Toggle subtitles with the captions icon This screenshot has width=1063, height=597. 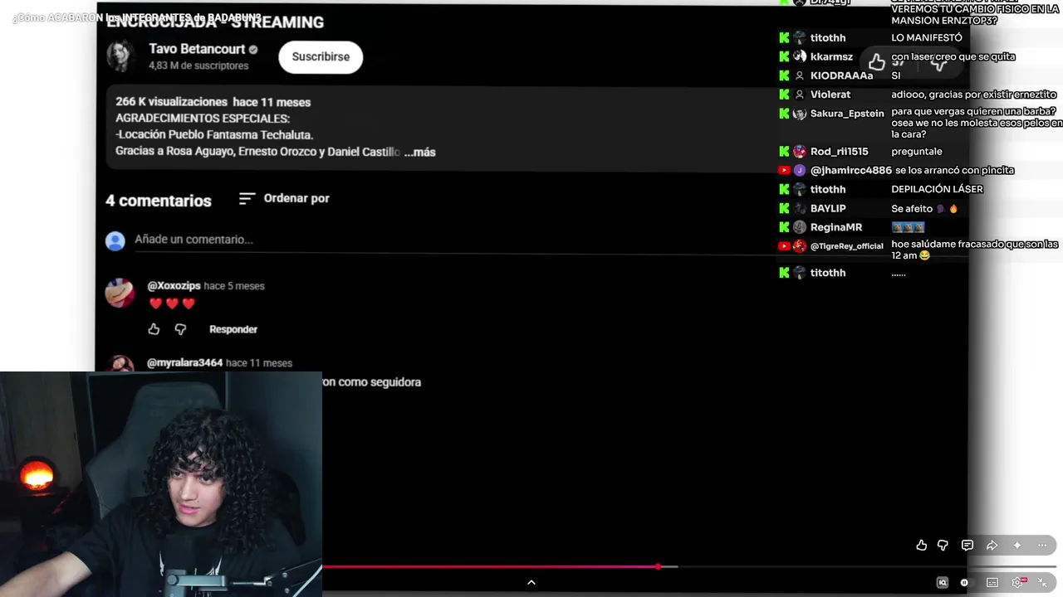coord(992,582)
